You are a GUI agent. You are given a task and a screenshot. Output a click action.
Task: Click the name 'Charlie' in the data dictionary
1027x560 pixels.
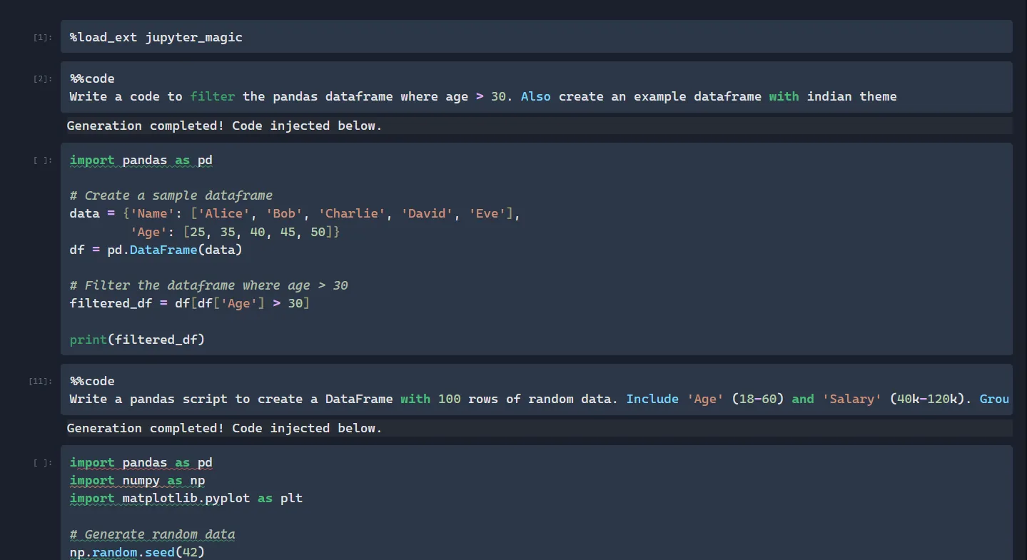click(352, 213)
